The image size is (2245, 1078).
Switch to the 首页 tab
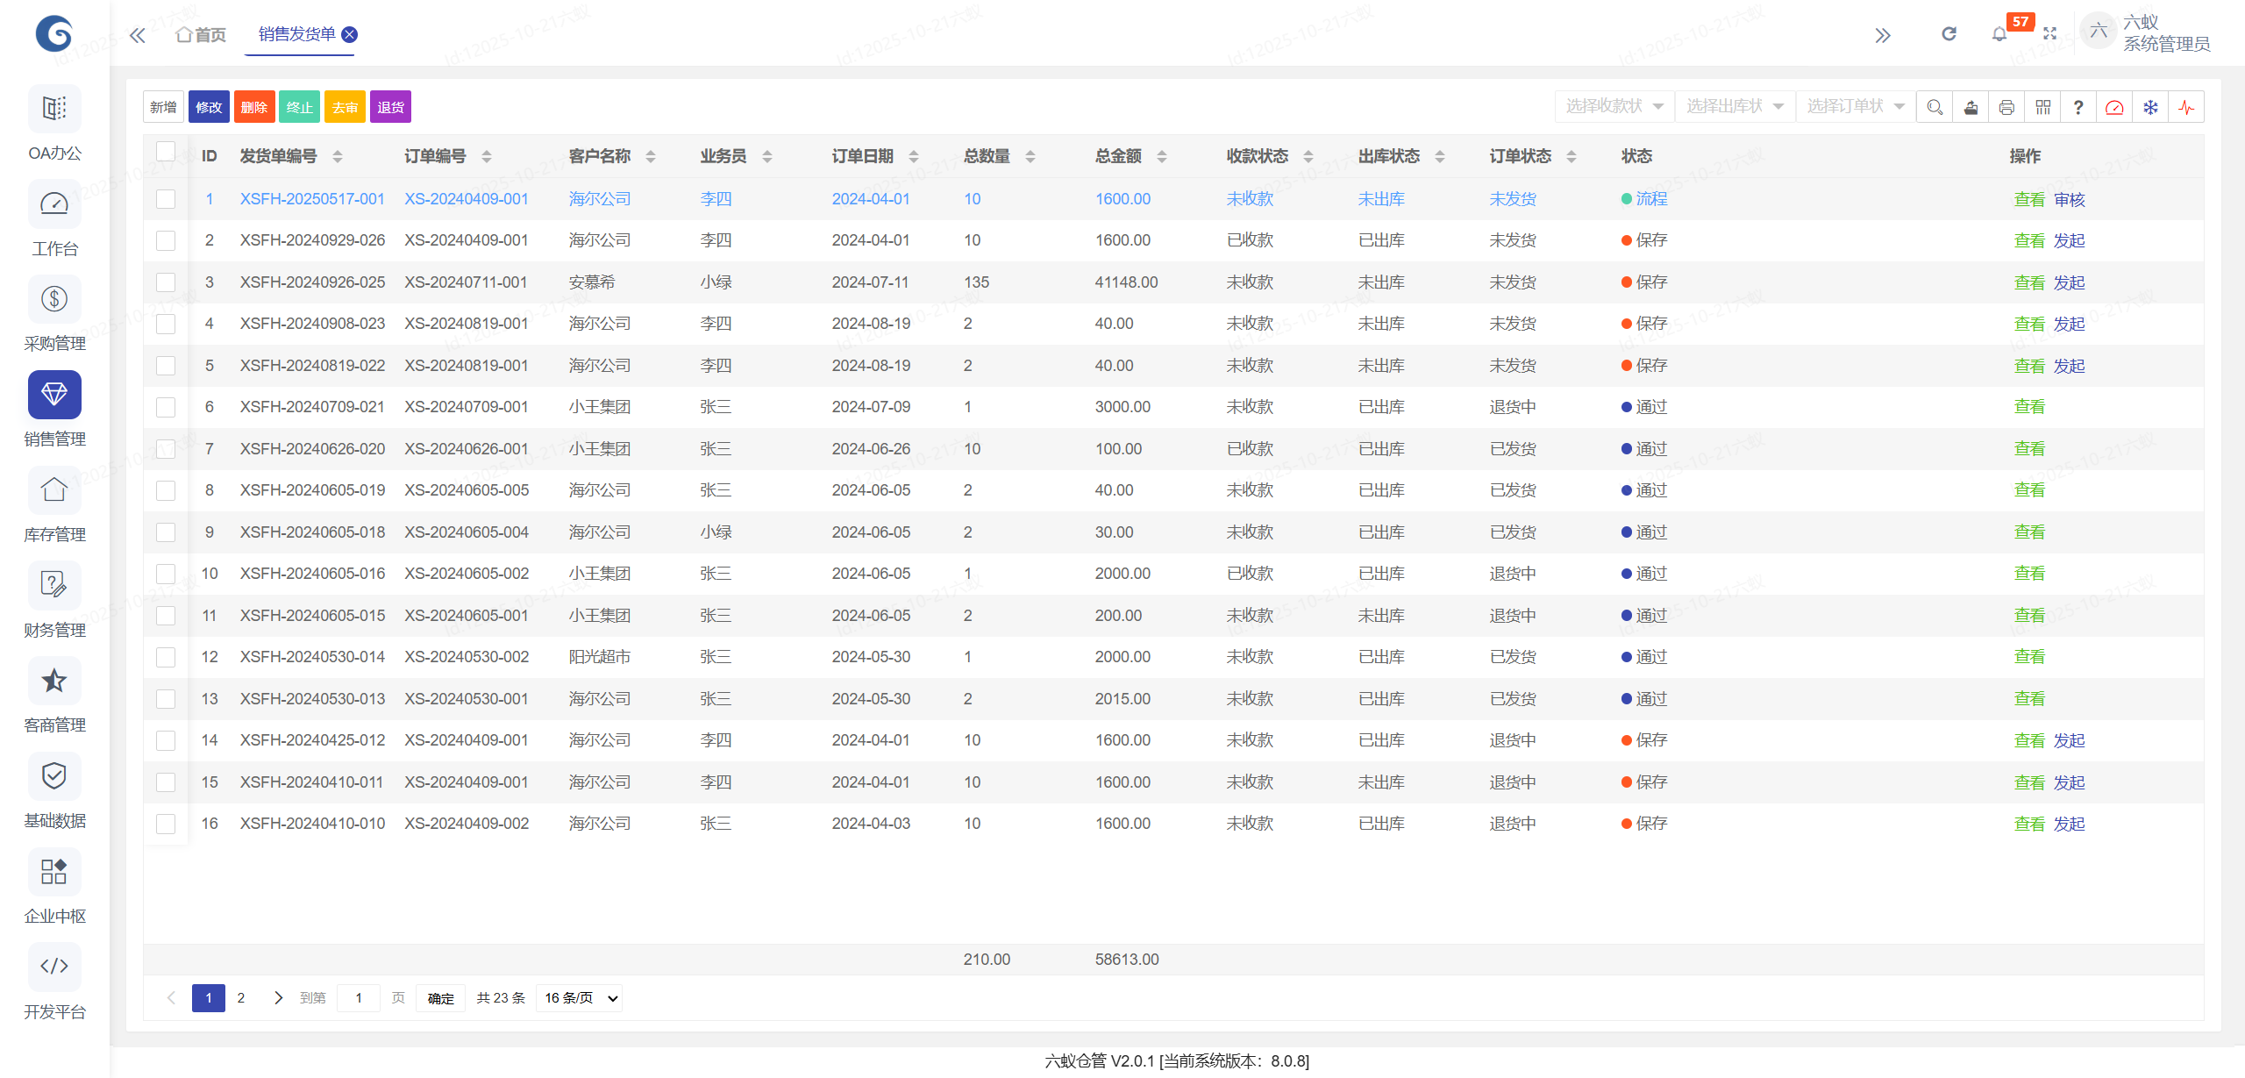tap(202, 35)
